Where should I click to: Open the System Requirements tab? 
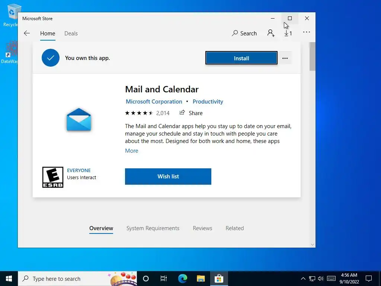pos(153,228)
